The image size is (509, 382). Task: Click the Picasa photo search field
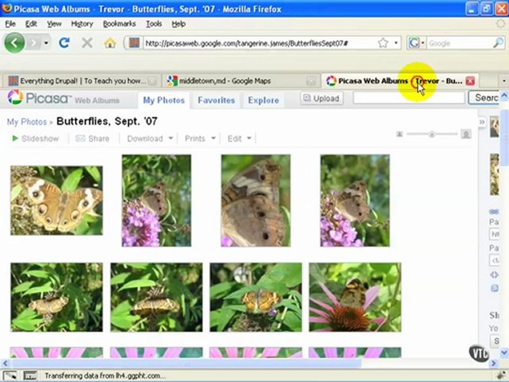click(x=409, y=98)
